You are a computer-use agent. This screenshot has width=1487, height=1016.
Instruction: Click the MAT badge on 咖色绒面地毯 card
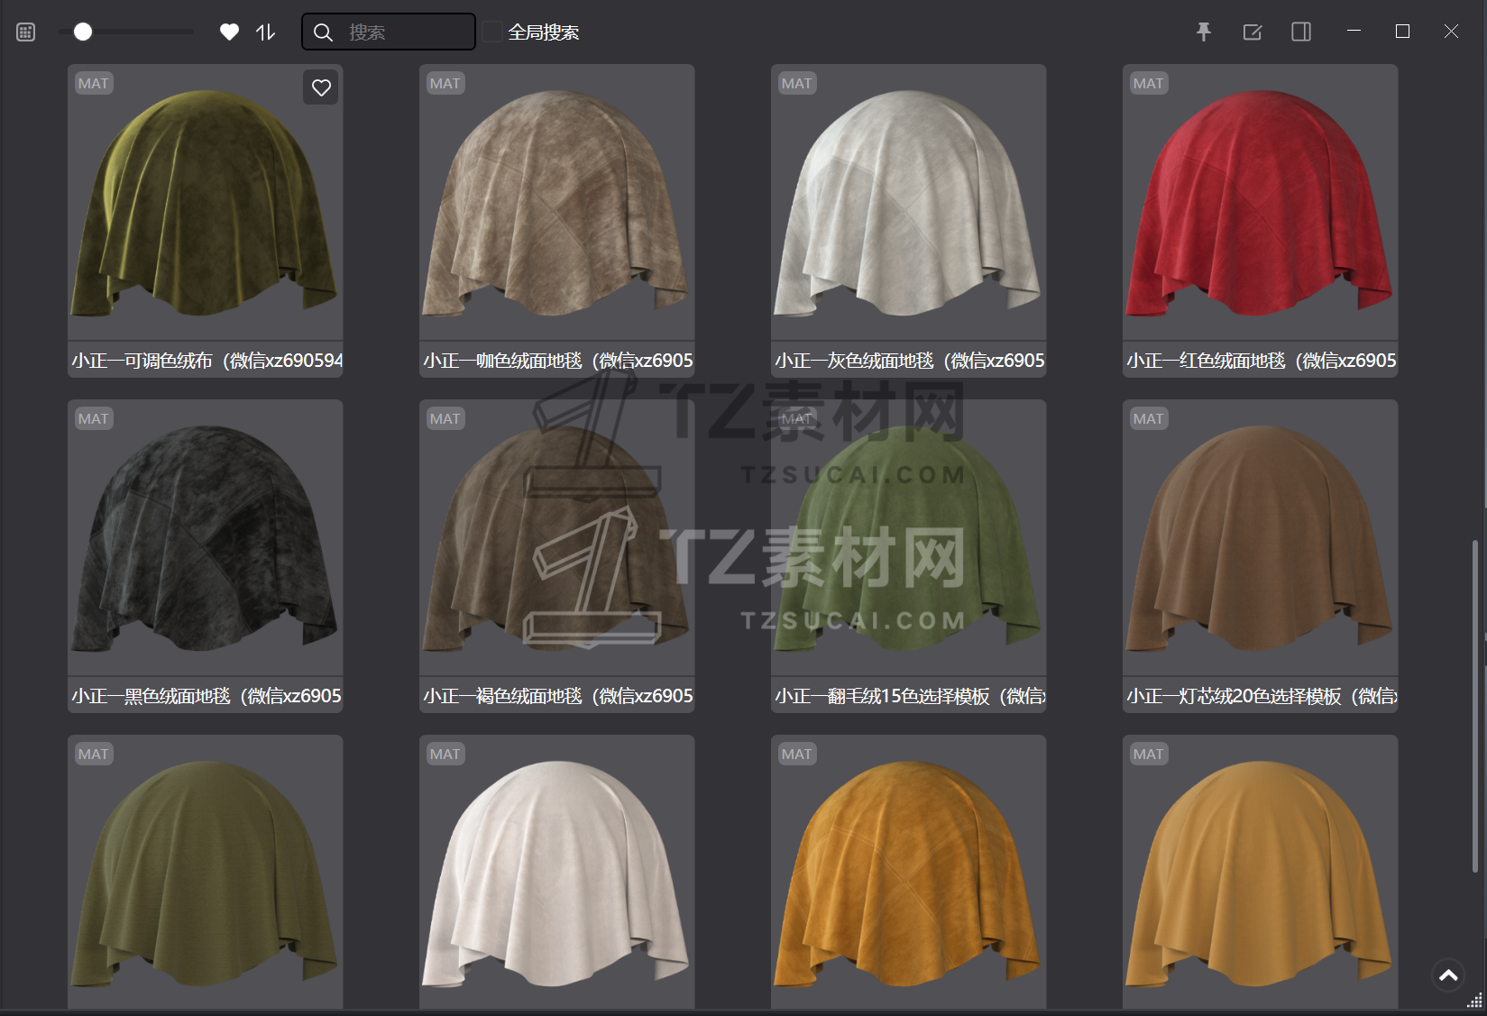(445, 84)
